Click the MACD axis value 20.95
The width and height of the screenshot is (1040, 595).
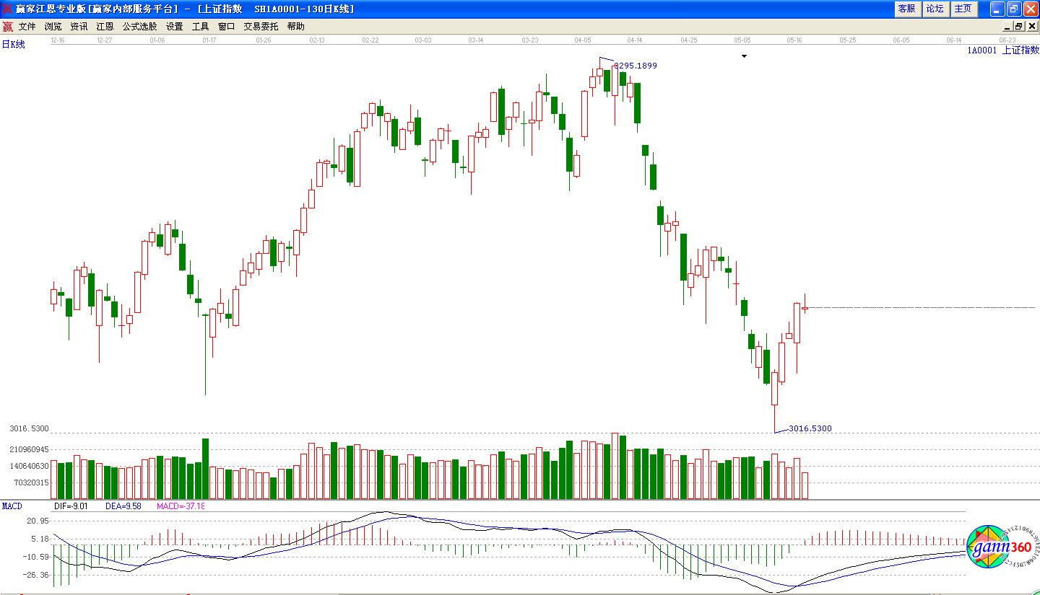pyautogui.click(x=38, y=521)
